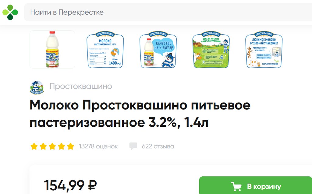The image size is (312, 194).
Task: Click the Простоквашино brand cat logo
Action: 37,87
